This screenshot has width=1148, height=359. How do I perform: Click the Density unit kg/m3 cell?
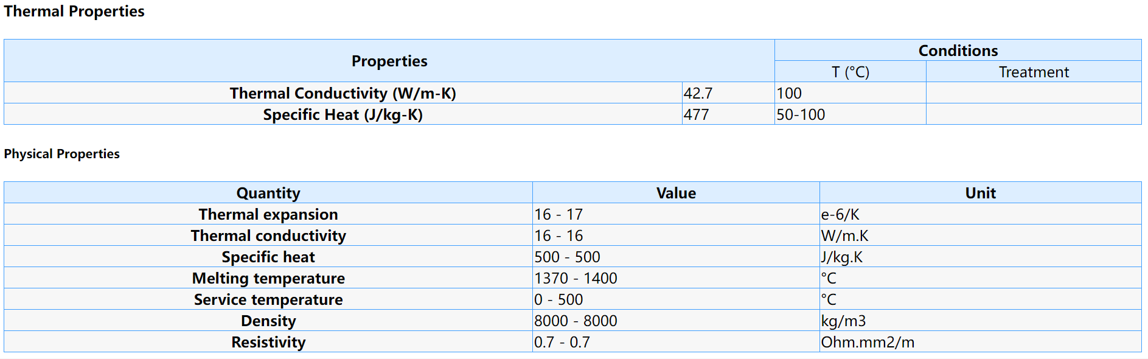843,321
